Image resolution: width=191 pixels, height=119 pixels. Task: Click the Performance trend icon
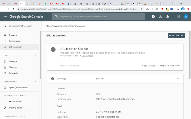pyautogui.click(x=5, y=41)
